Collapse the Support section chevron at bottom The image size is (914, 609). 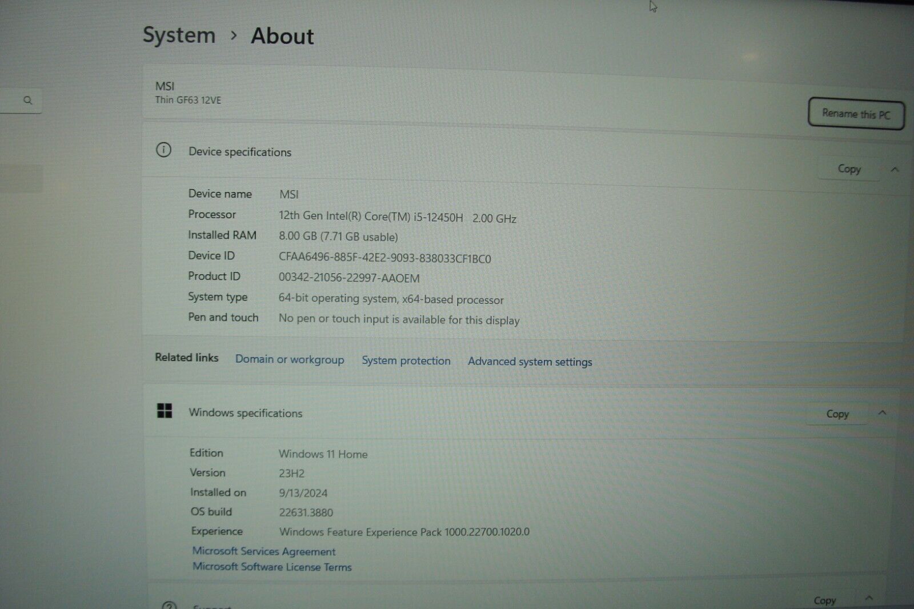(x=869, y=598)
